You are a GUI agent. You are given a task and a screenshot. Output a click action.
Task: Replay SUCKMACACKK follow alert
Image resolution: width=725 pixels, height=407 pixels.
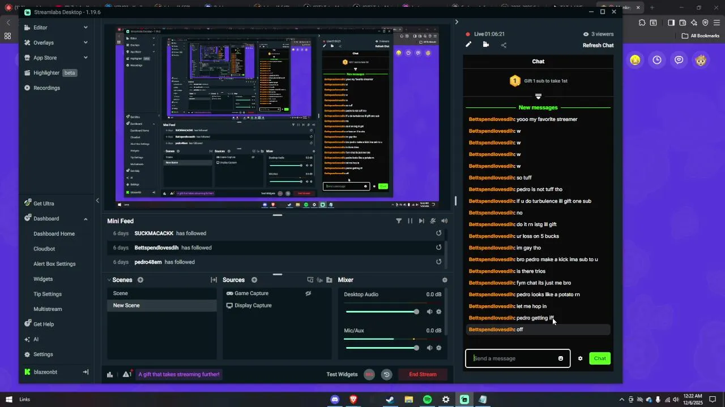[x=438, y=233]
